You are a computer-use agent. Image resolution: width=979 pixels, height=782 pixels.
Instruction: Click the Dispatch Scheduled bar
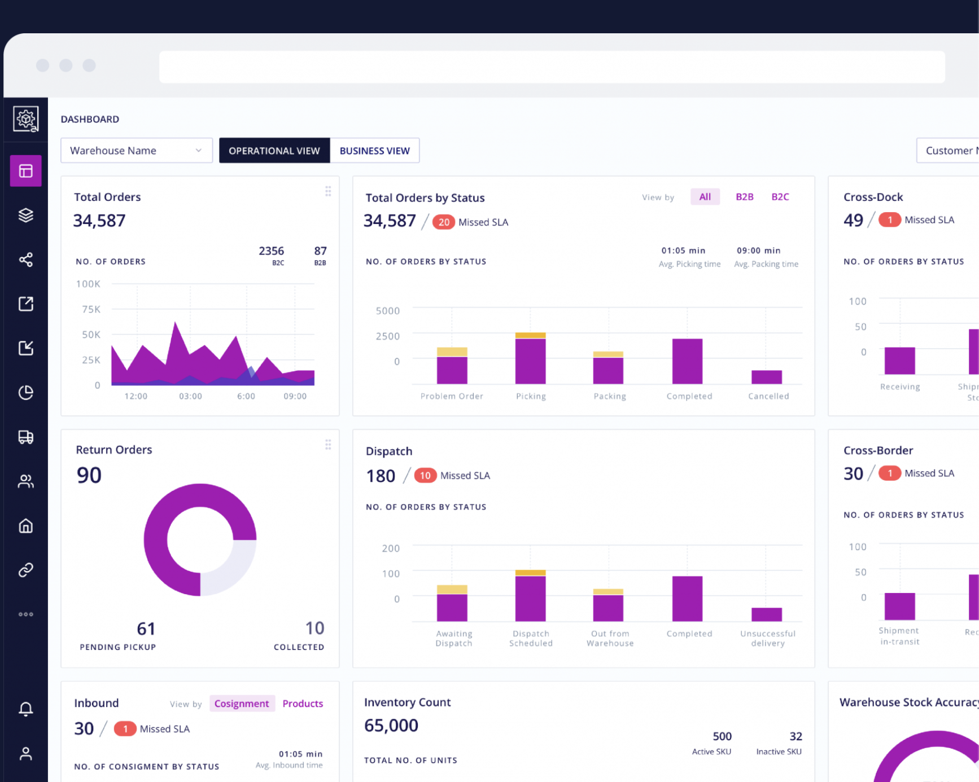tap(531, 596)
